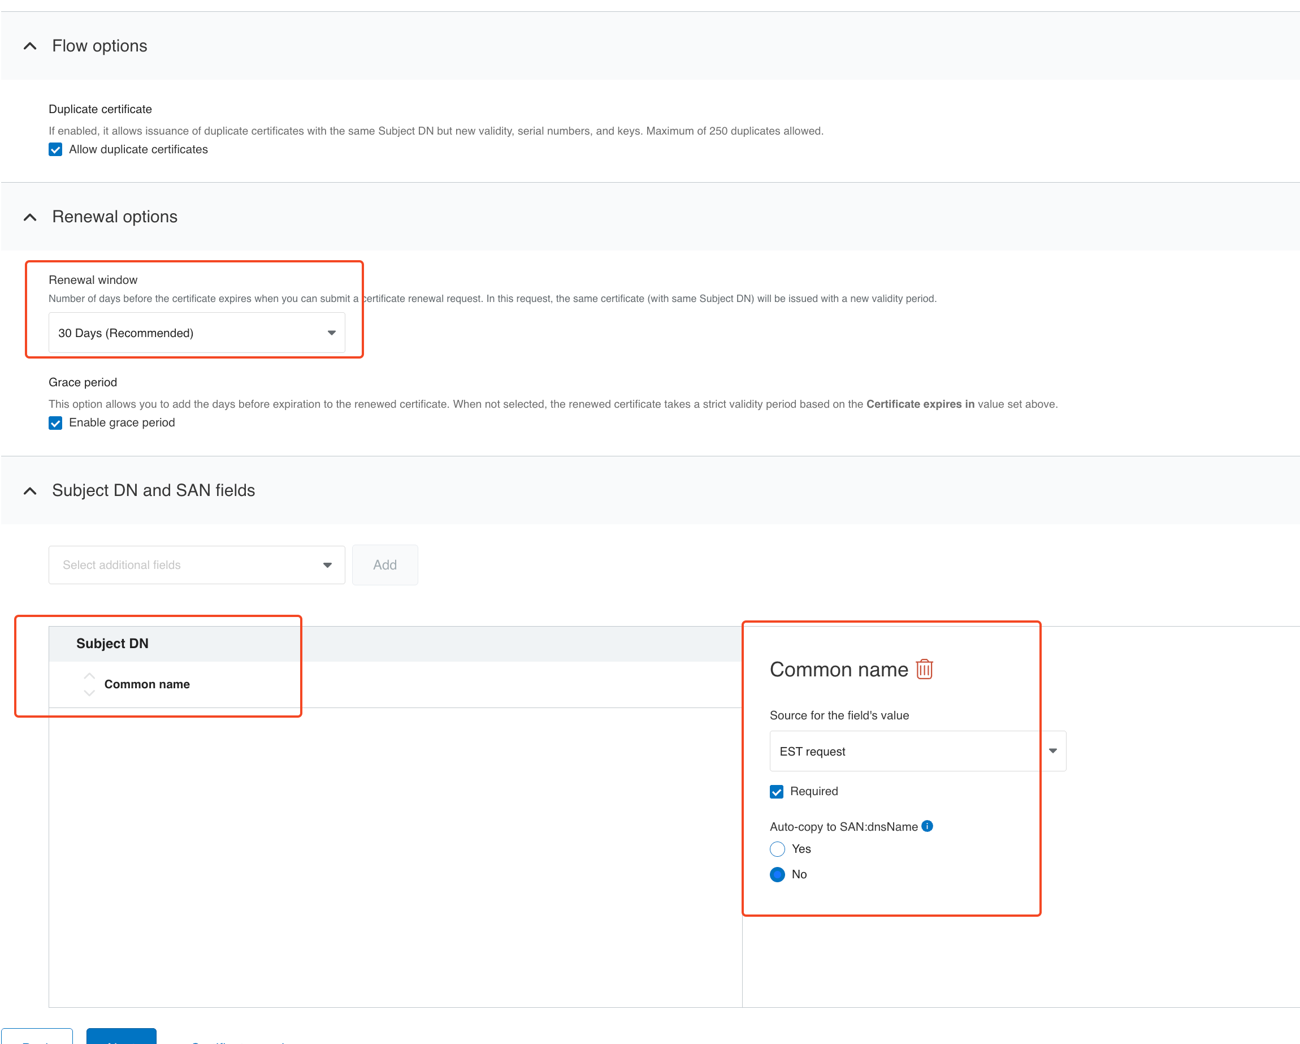Delete the Common name field via trash icon
The image size is (1300, 1044).
coord(924,669)
